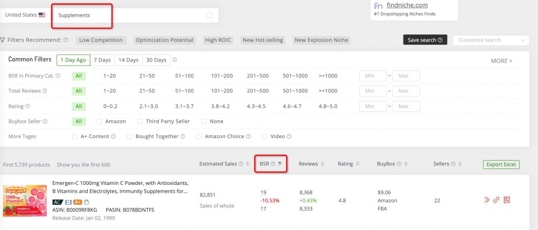This screenshot has width=538, height=230.
Task: Show help for Amazon Choice tag
Action: pyautogui.click(x=249, y=137)
